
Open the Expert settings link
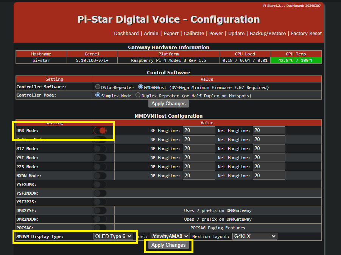pyautogui.click(x=171, y=34)
